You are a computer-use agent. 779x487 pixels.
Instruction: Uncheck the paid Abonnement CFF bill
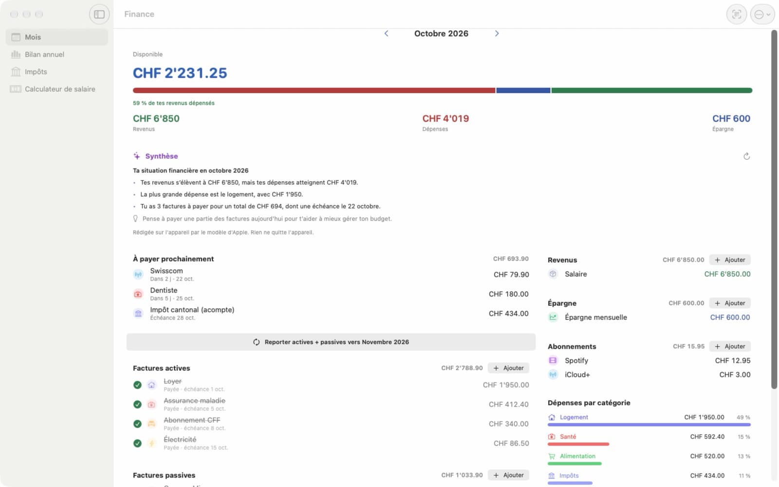click(137, 424)
